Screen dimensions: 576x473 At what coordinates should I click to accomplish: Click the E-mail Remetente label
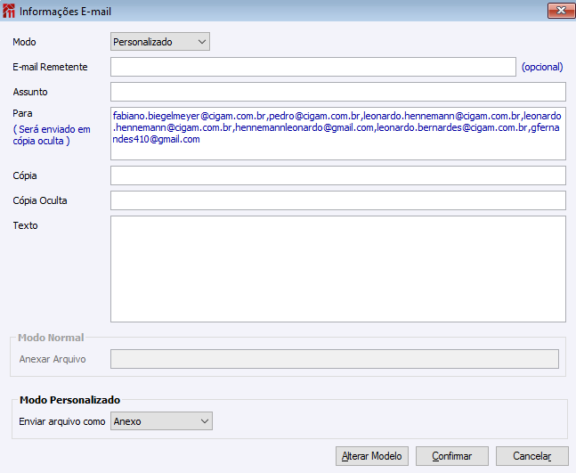(50, 67)
